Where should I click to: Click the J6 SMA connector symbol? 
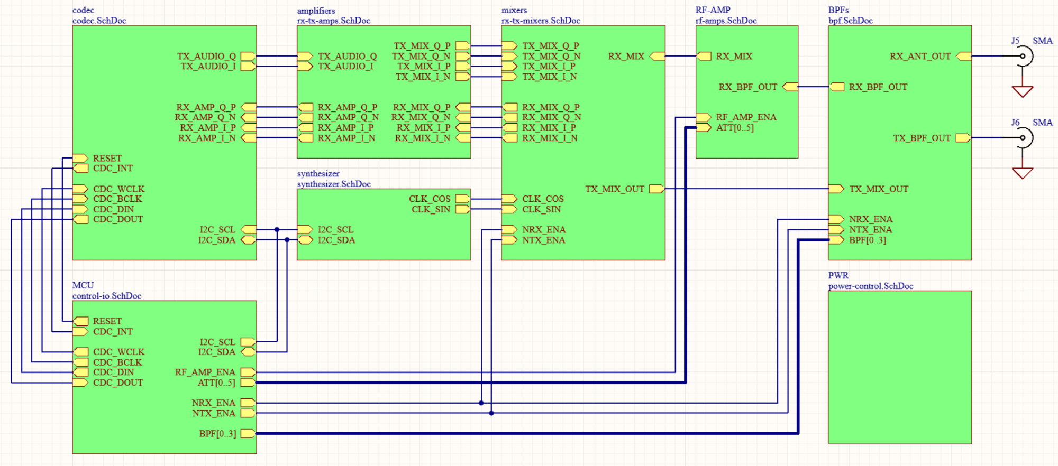(x=1024, y=138)
